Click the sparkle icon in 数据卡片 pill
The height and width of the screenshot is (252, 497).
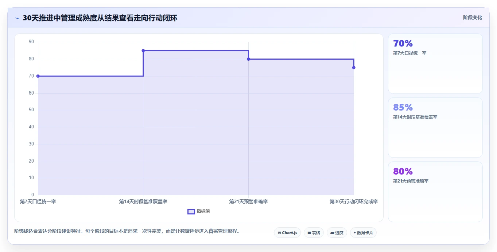click(355, 233)
